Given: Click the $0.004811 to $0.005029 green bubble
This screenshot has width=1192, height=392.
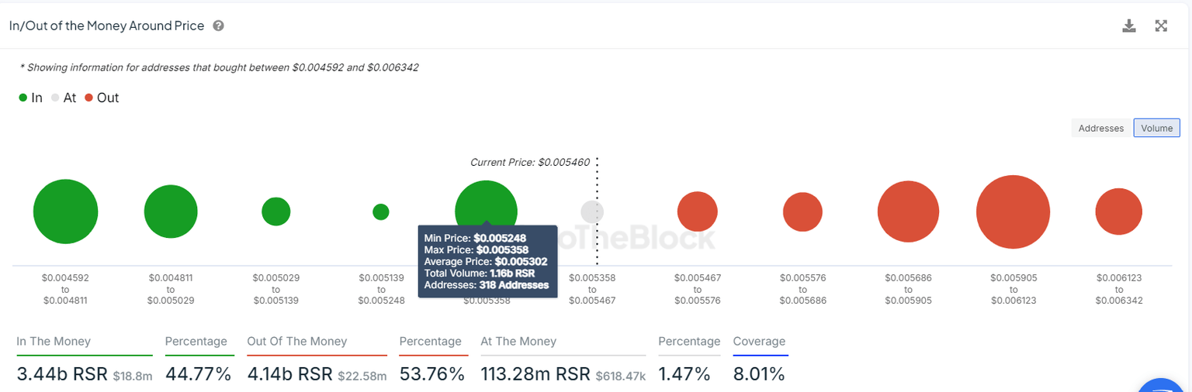Looking at the screenshot, I should point(171,211).
